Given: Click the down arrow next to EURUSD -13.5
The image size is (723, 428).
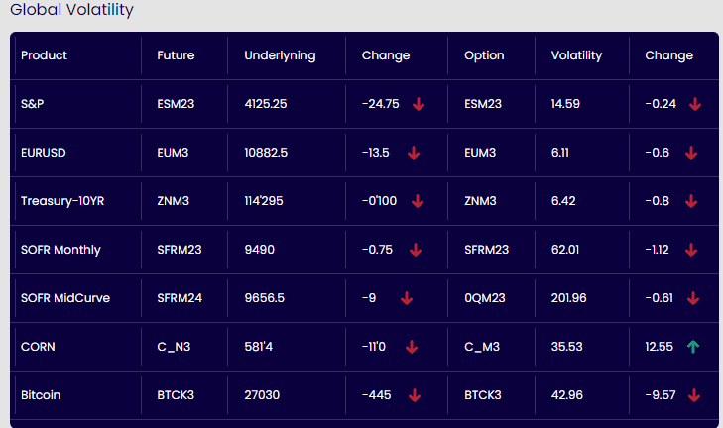Looking at the screenshot, I should [x=413, y=153].
